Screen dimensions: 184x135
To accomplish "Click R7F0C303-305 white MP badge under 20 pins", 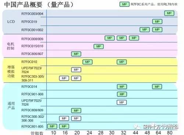I will tap(76, 78).
